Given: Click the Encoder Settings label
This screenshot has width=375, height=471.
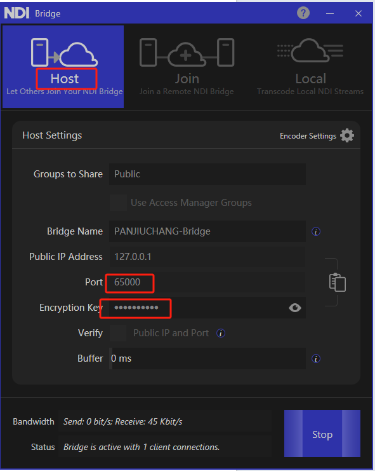Looking at the screenshot, I should click(308, 136).
